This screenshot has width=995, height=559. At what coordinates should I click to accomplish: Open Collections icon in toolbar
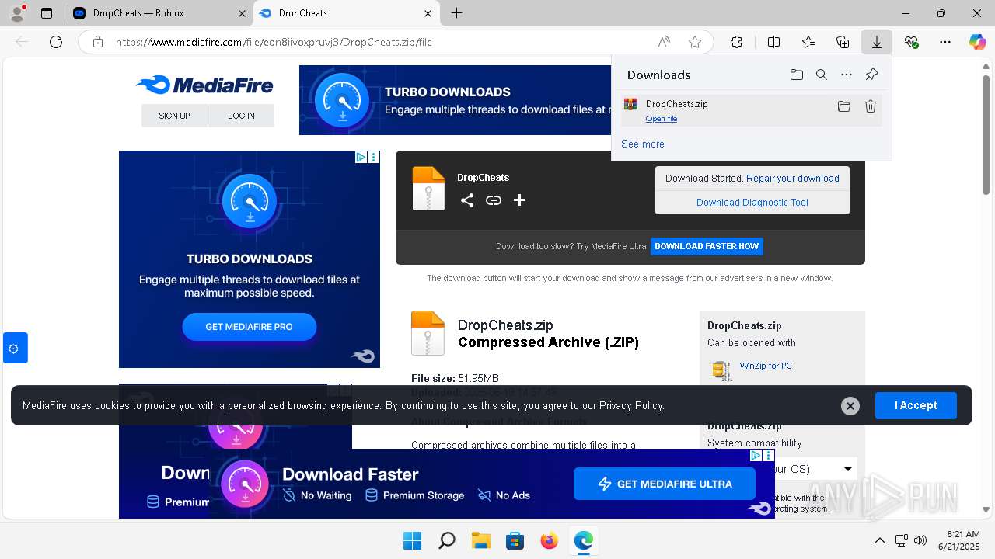pyautogui.click(x=843, y=42)
